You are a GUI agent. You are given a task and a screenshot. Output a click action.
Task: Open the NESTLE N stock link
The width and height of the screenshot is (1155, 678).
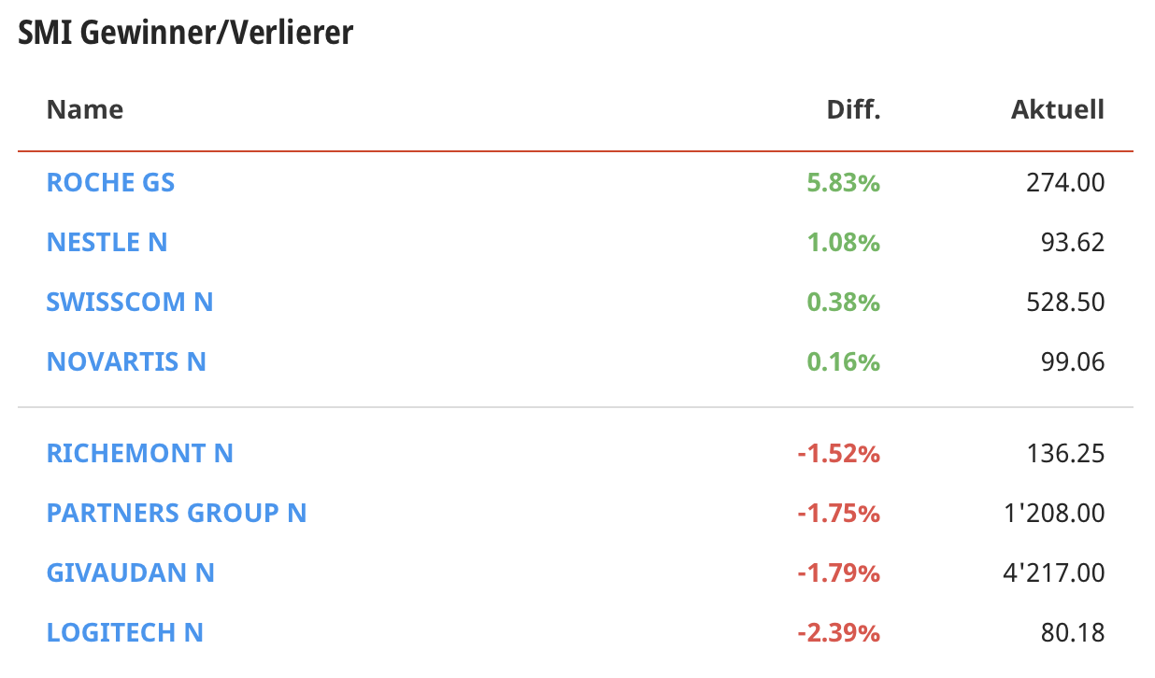107,243
